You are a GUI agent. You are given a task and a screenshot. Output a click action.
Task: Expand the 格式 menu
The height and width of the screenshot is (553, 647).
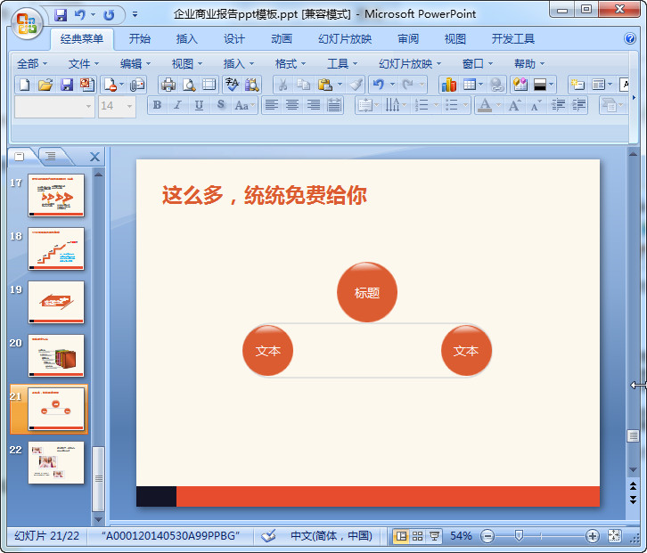(x=290, y=64)
